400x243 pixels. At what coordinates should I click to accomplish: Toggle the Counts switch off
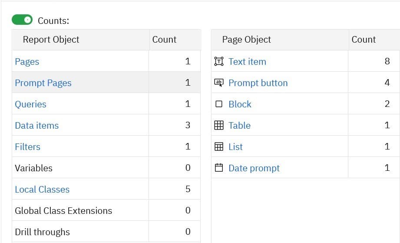[x=22, y=20]
